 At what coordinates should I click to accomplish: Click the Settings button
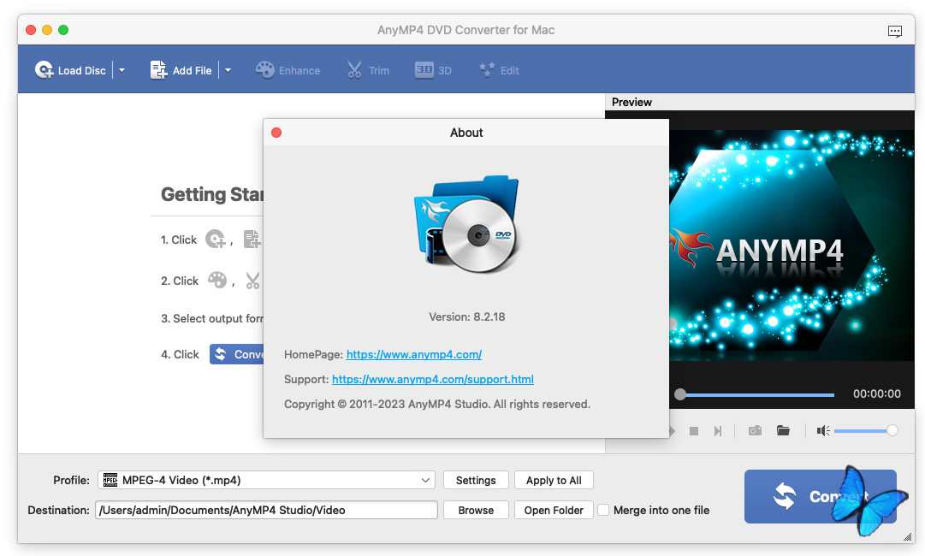(x=476, y=480)
